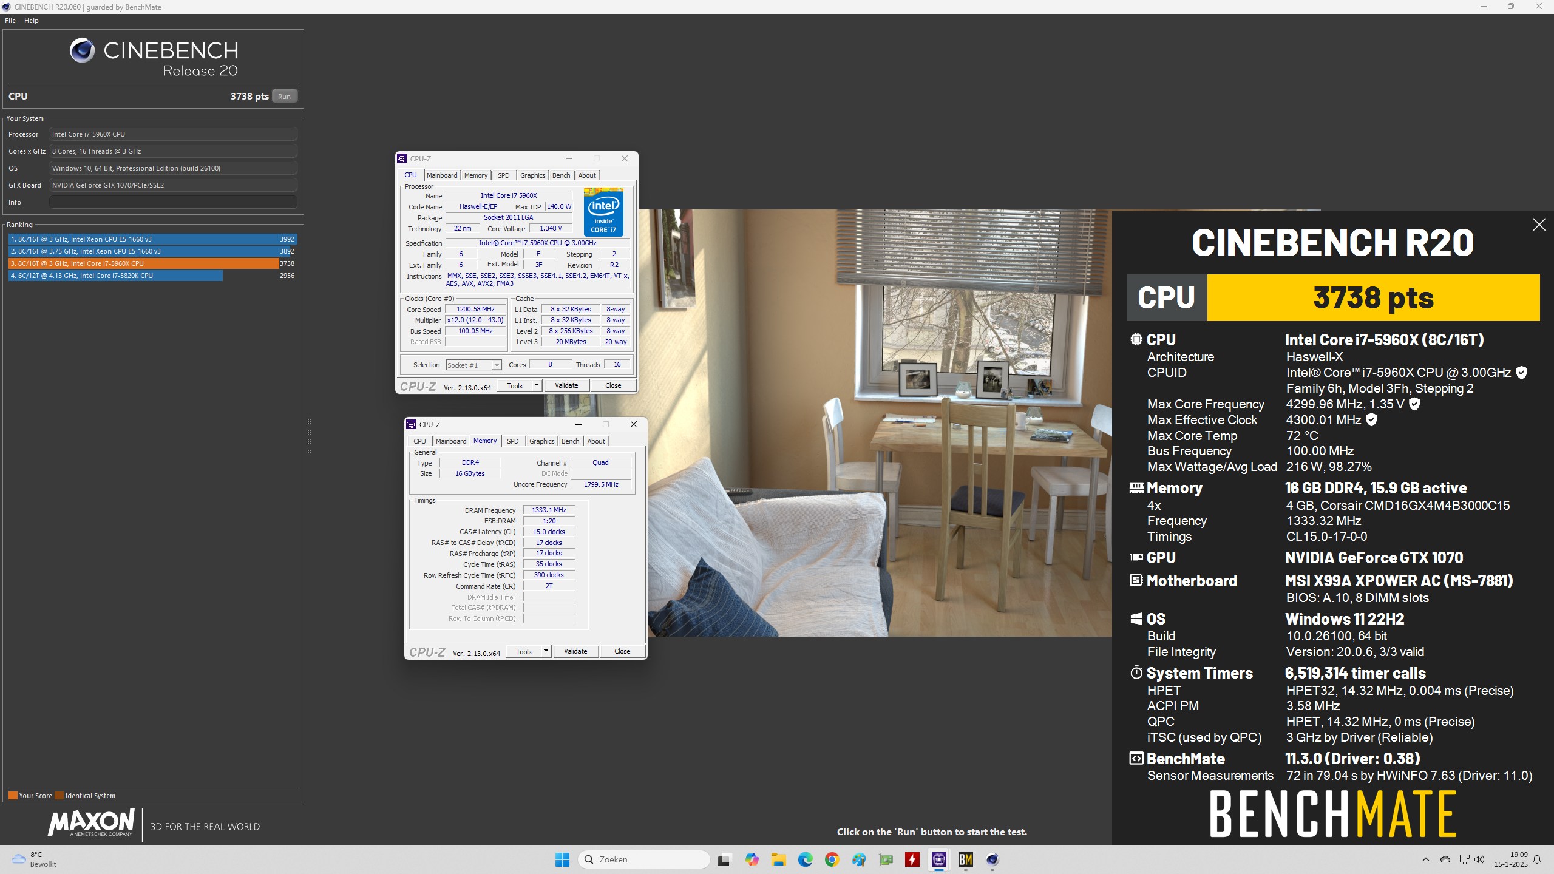The width and height of the screenshot is (1554, 874).
Task: Open About tab in upper CPU-Z window
Action: pos(587,175)
